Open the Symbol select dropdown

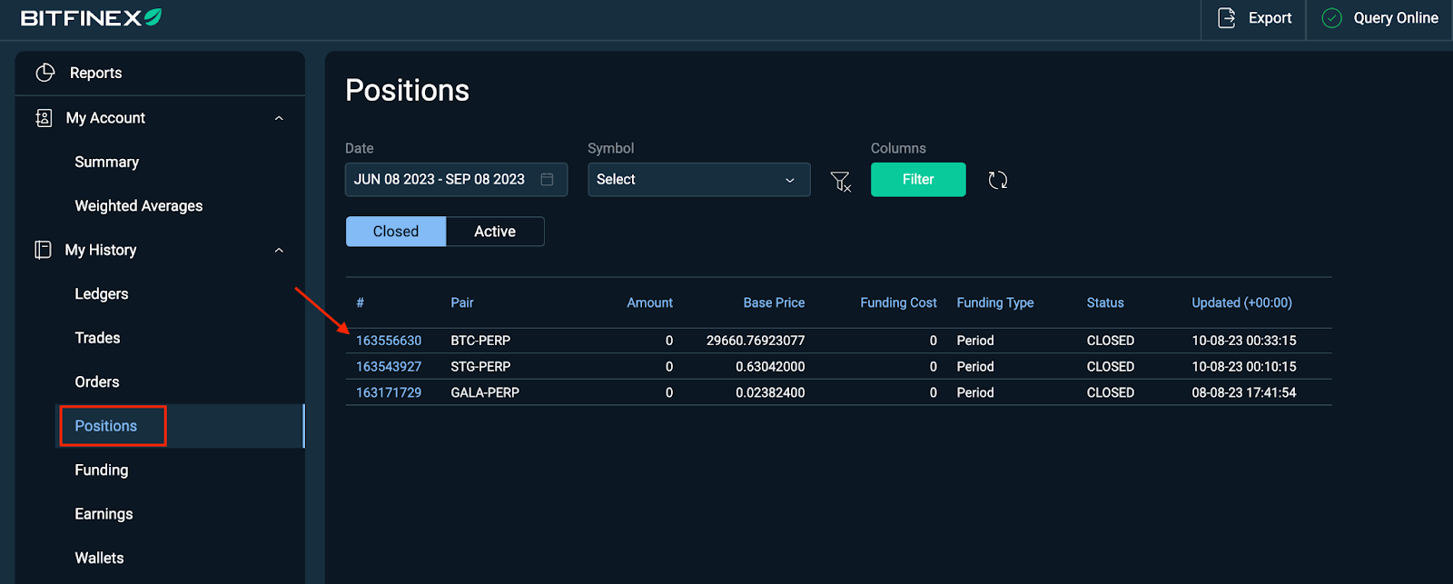698,180
